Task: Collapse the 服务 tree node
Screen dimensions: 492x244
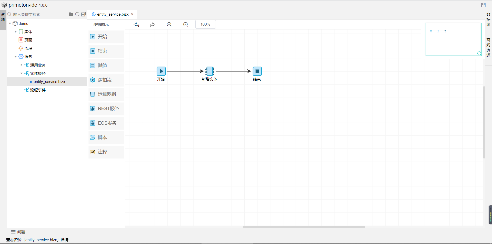Action: [x=16, y=57]
